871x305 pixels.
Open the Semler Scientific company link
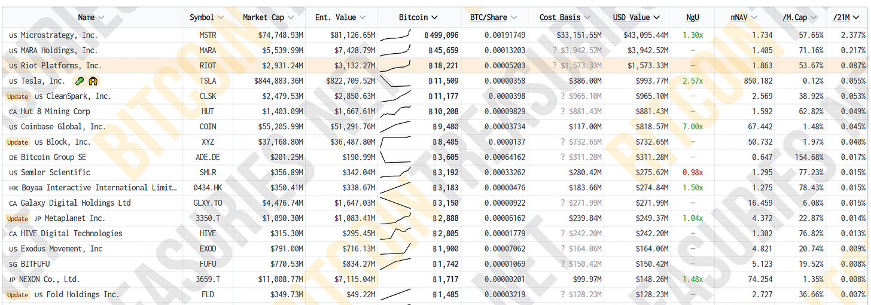pos(56,172)
